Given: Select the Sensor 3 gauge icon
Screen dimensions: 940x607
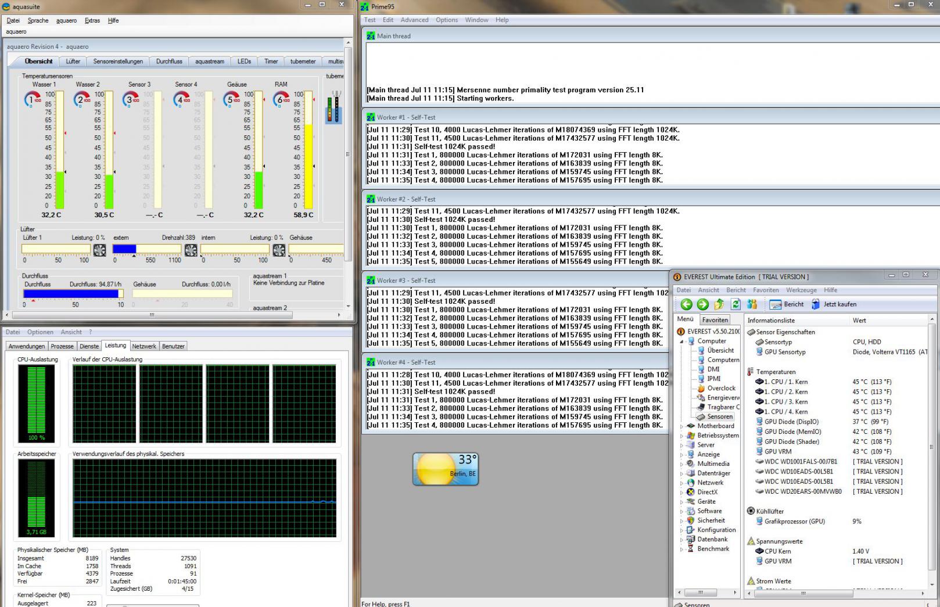Looking at the screenshot, I should 132,100.
